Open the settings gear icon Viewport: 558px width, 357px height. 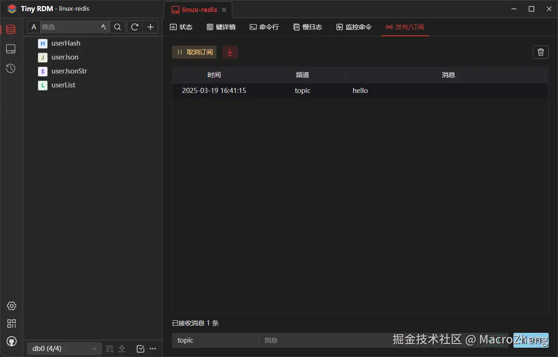[12, 306]
